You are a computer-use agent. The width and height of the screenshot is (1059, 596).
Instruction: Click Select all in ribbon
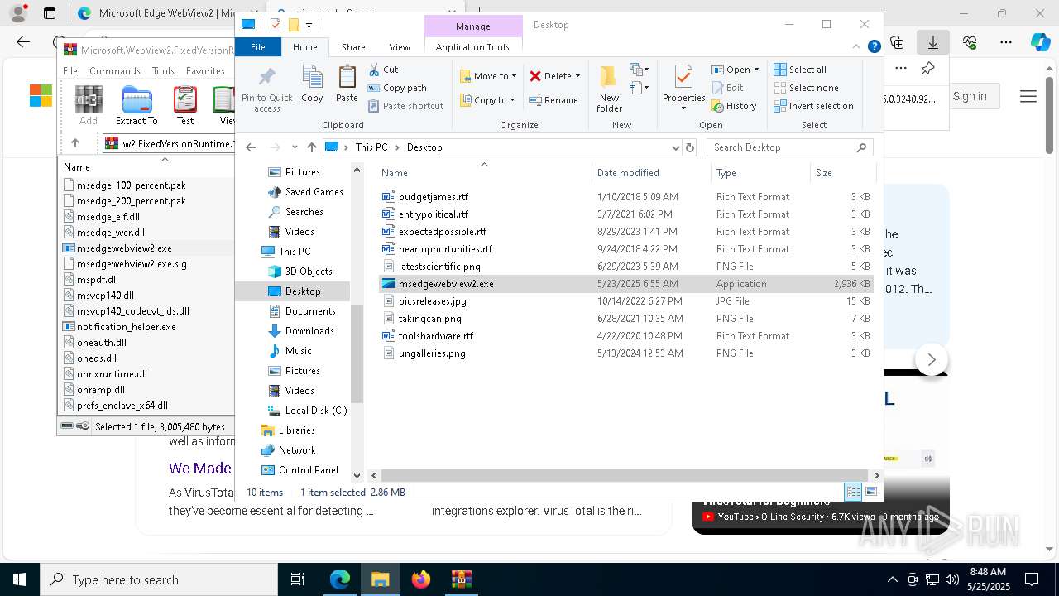click(x=800, y=70)
